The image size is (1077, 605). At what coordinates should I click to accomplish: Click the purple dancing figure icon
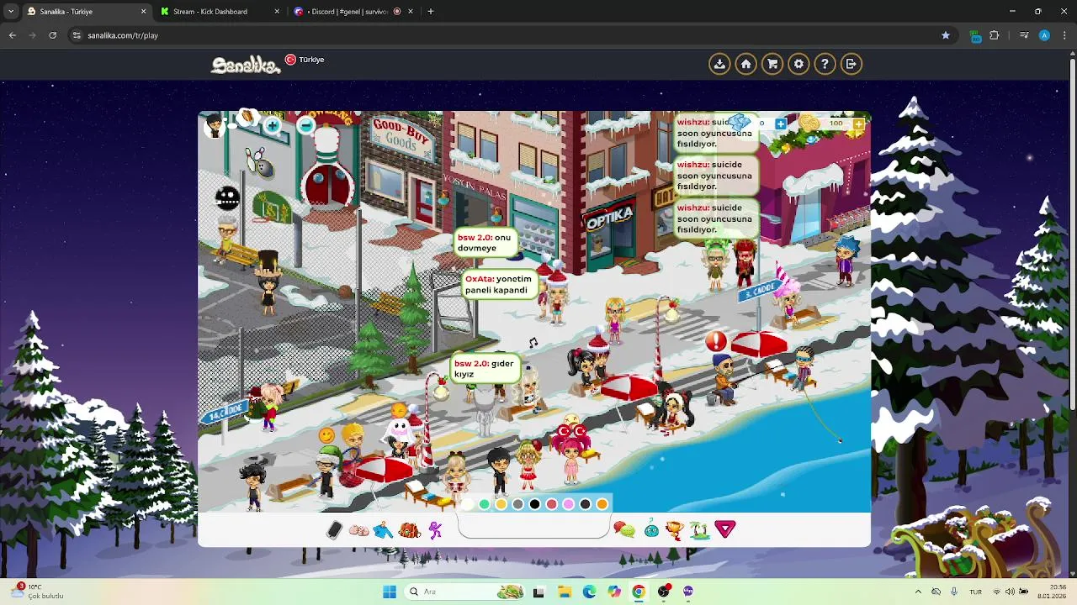pyautogui.click(x=435, y=529)
